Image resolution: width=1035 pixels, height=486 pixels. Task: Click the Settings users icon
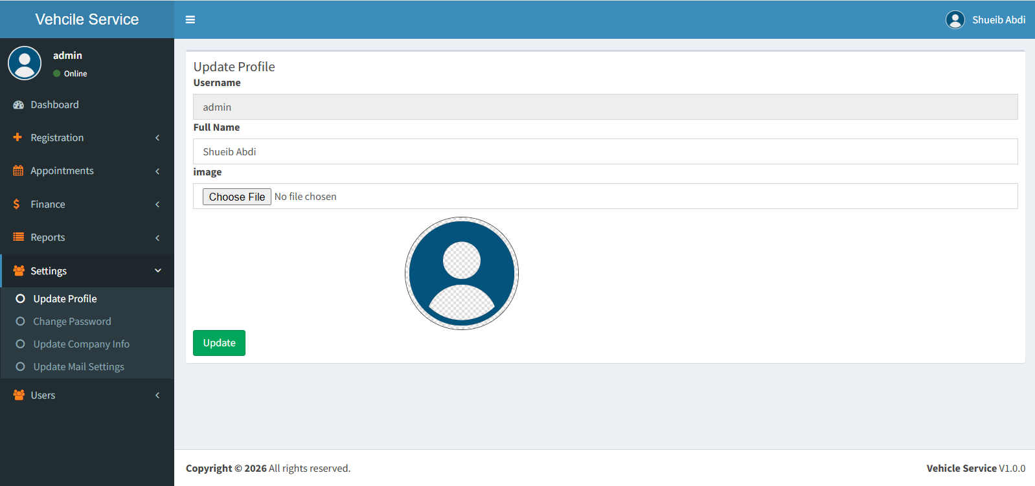point(19,271)
